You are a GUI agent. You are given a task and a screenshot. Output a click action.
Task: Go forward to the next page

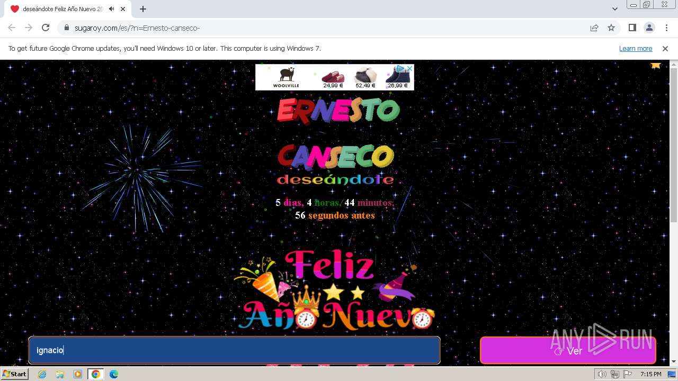[29, 28]
